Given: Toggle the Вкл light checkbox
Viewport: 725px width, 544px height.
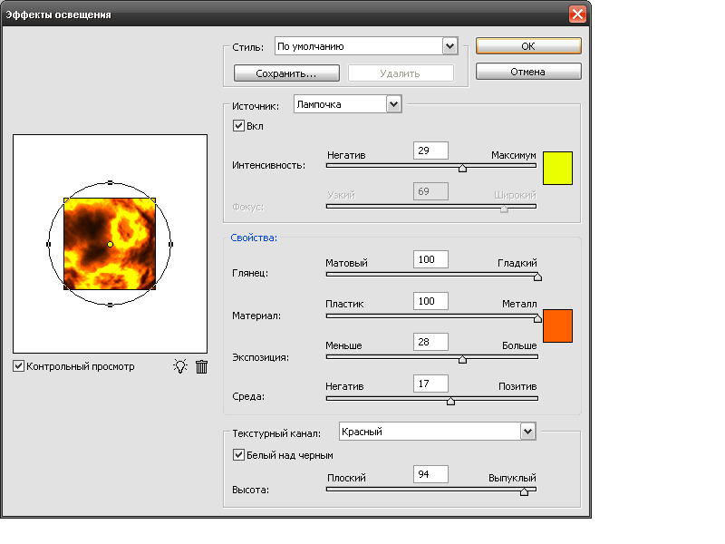Looking at the screenshot, I should point(238,126).
